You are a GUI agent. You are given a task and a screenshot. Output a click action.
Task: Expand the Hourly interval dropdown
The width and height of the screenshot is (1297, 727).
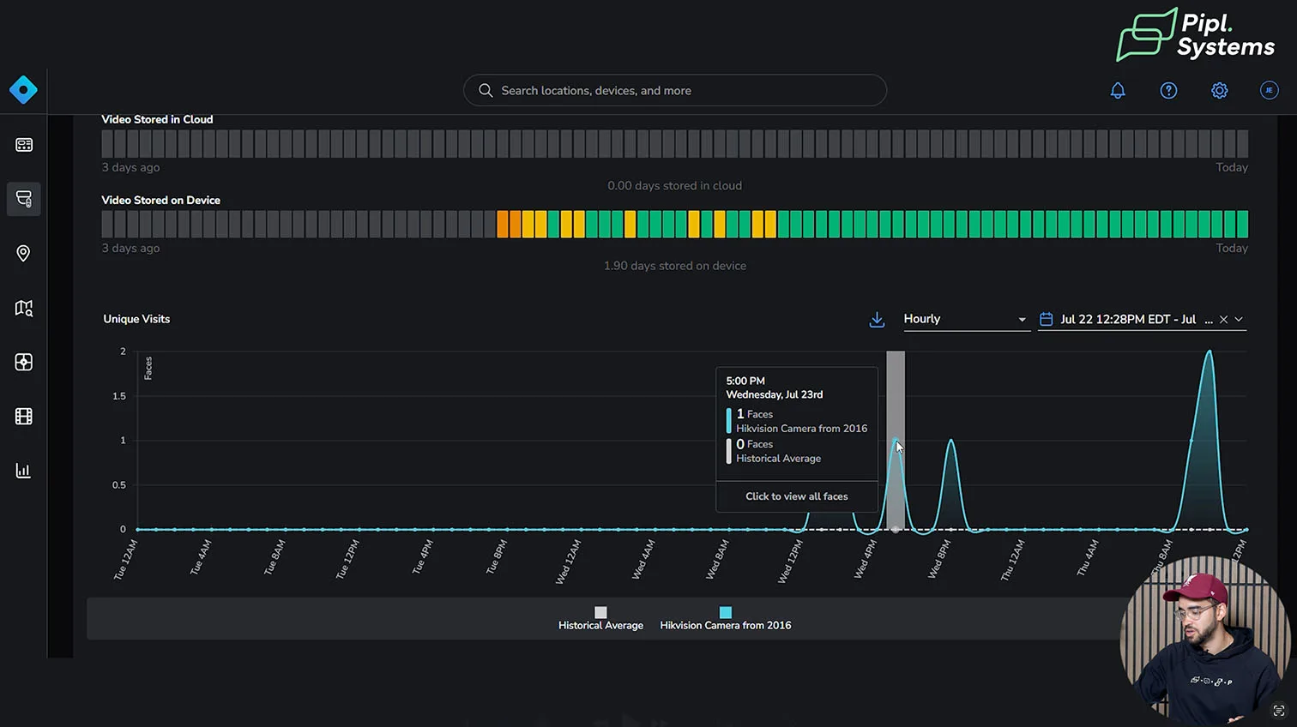coord(965,319)
